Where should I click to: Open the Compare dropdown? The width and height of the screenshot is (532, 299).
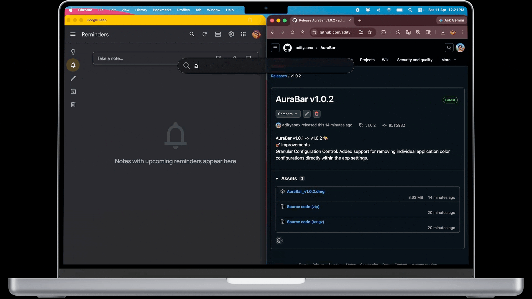click(288, 114)
